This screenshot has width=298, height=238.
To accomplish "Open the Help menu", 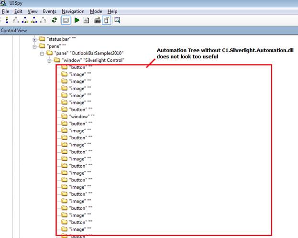I will coord(112,11).
